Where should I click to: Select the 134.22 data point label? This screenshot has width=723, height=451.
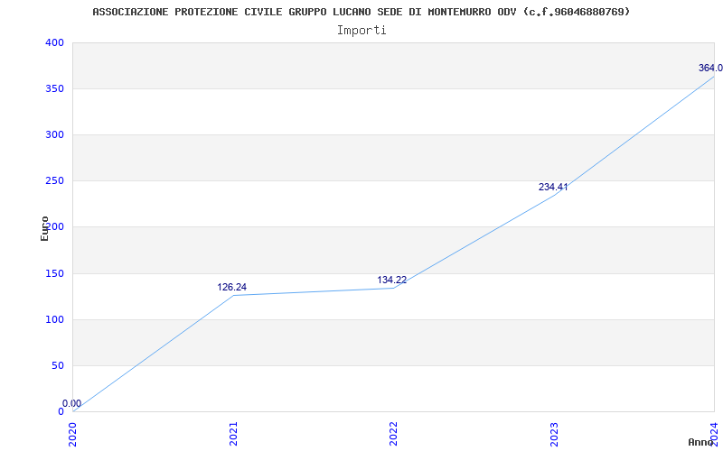click(391, 280)
